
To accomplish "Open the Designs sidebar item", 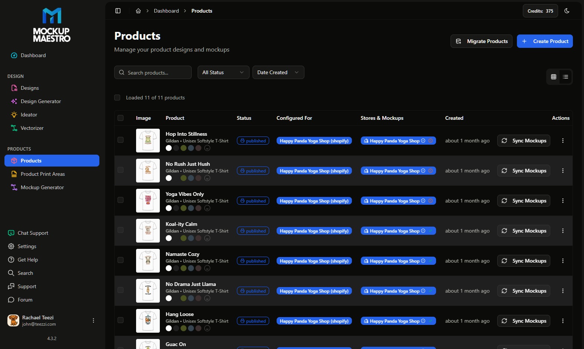I will [x=52, y=88].
